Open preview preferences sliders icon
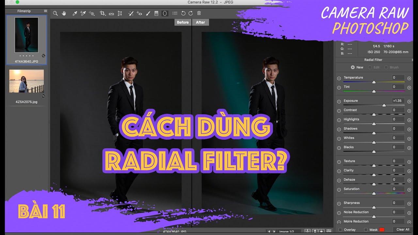The height and width of the screenshot is (235, 418). [329, 231]
